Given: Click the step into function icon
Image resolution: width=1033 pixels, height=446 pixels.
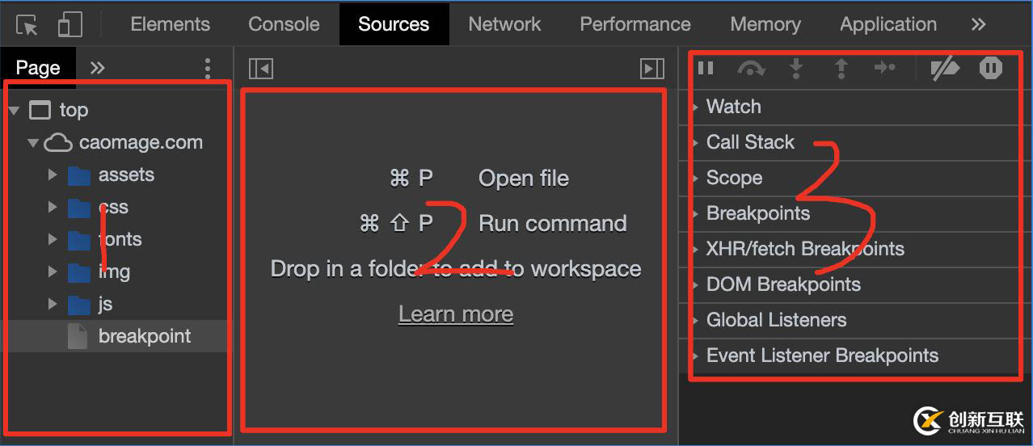Looking at the screenshot, I should [796, 69].
